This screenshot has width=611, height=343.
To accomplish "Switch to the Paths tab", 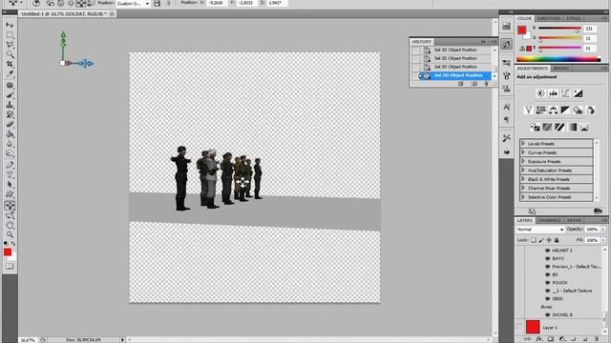I will 574,220.
